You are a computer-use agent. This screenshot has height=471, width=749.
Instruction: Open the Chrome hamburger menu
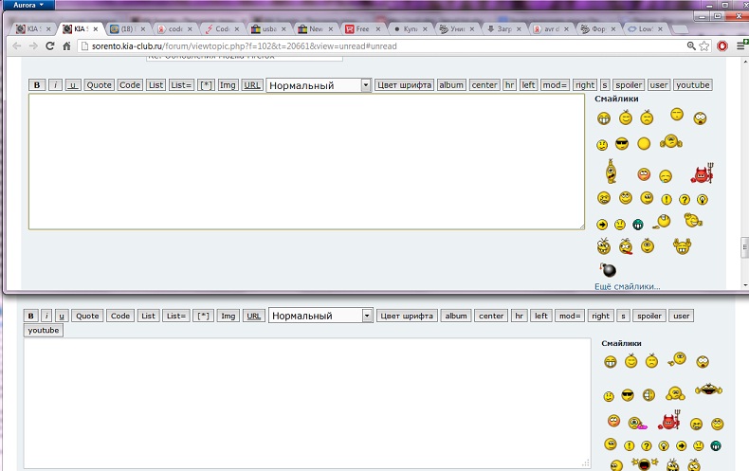[740, 45]
